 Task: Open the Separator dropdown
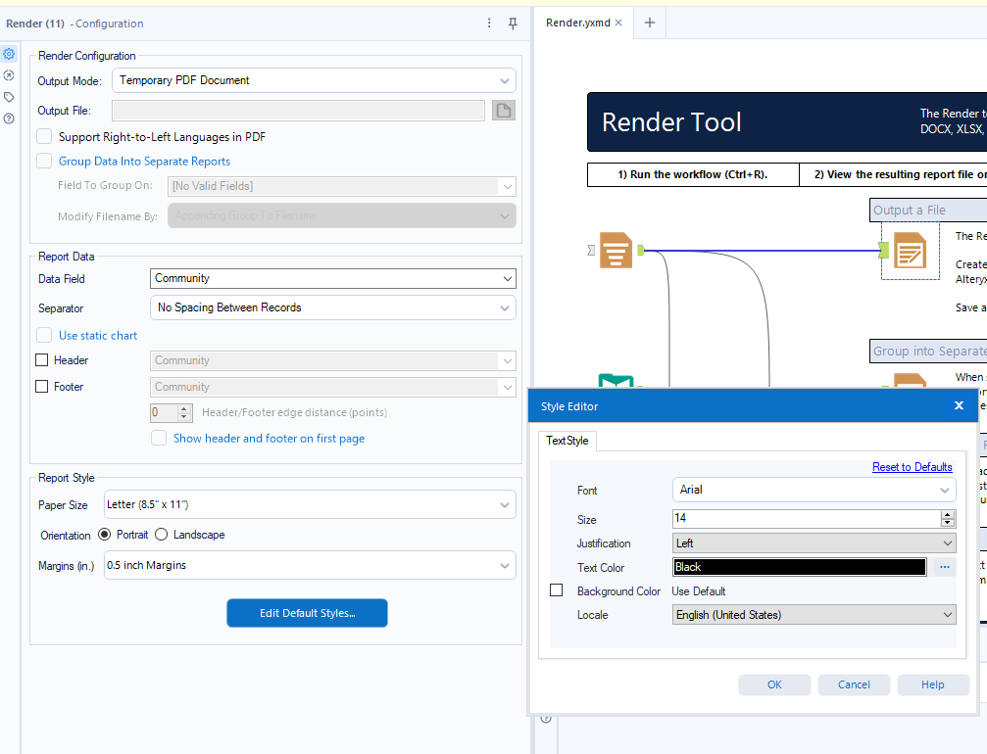tap(331, 307)
